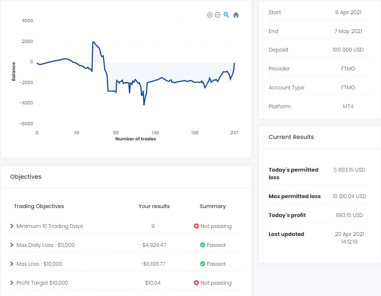Click the zoom out minus icon on chart
The image size is (381, 296).
(217, 15)
